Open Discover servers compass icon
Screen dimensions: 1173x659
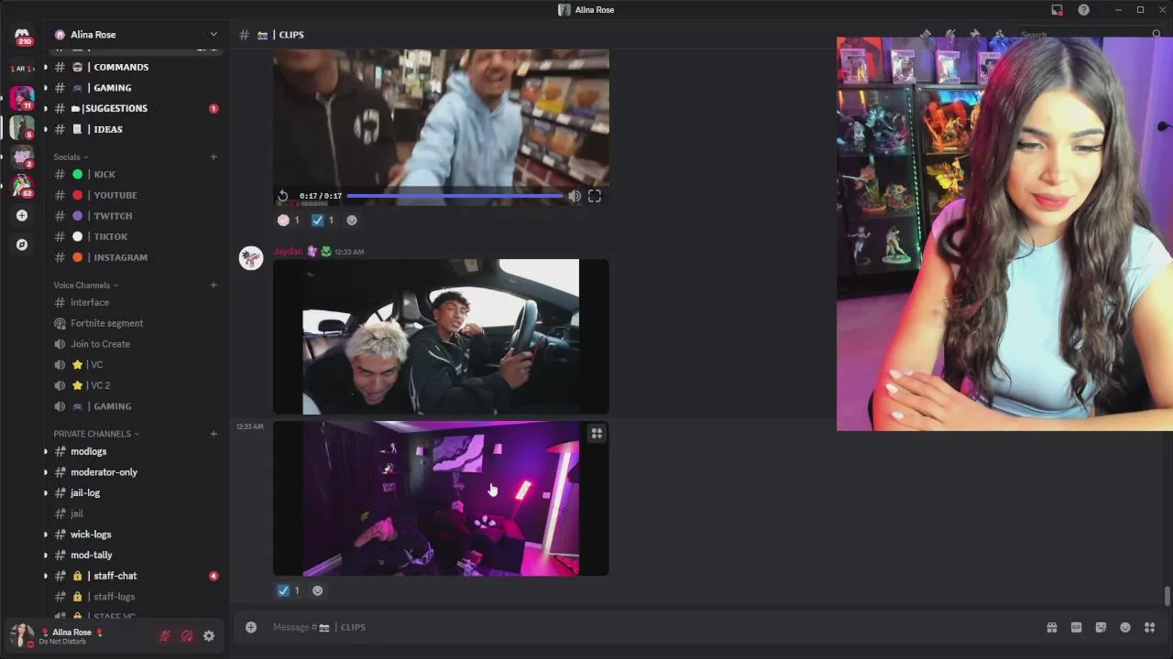point(22,244)
